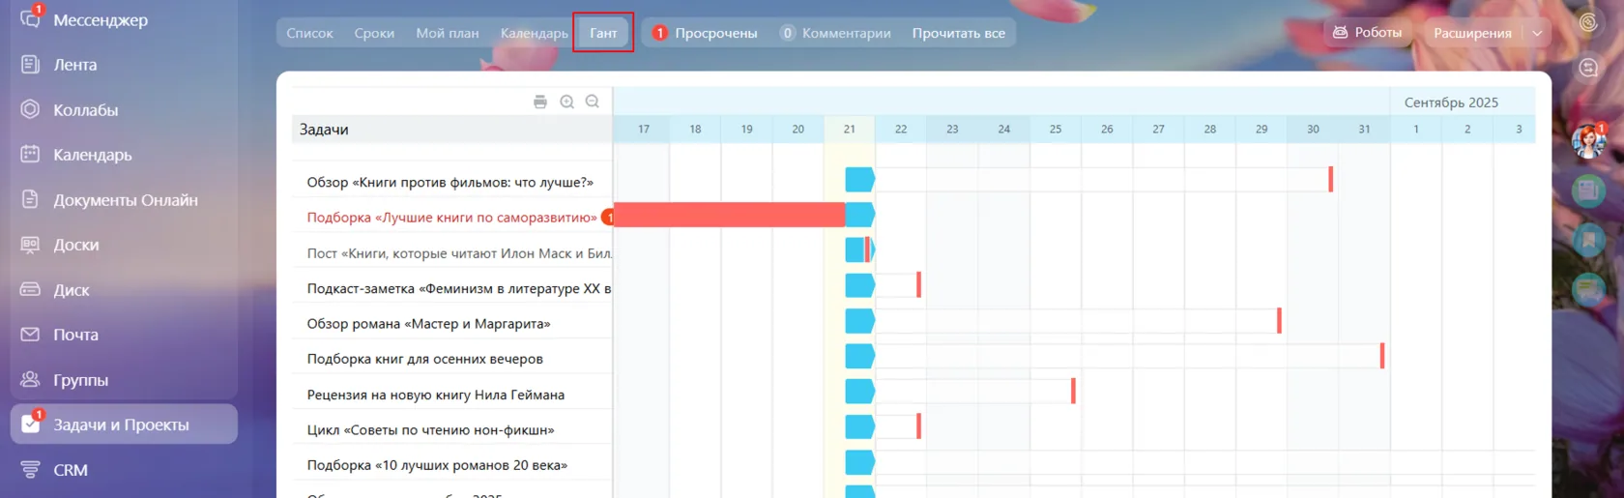Screen dimensions: 1624x498
Task: Open task Подборка «10 лучших романов 20 века»
Action: point(437,465)
